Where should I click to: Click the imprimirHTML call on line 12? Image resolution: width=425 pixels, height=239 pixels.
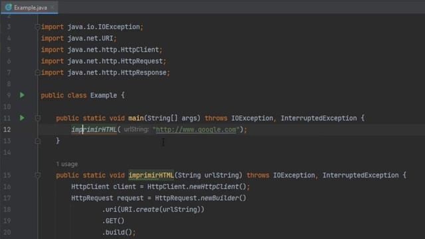94,129
